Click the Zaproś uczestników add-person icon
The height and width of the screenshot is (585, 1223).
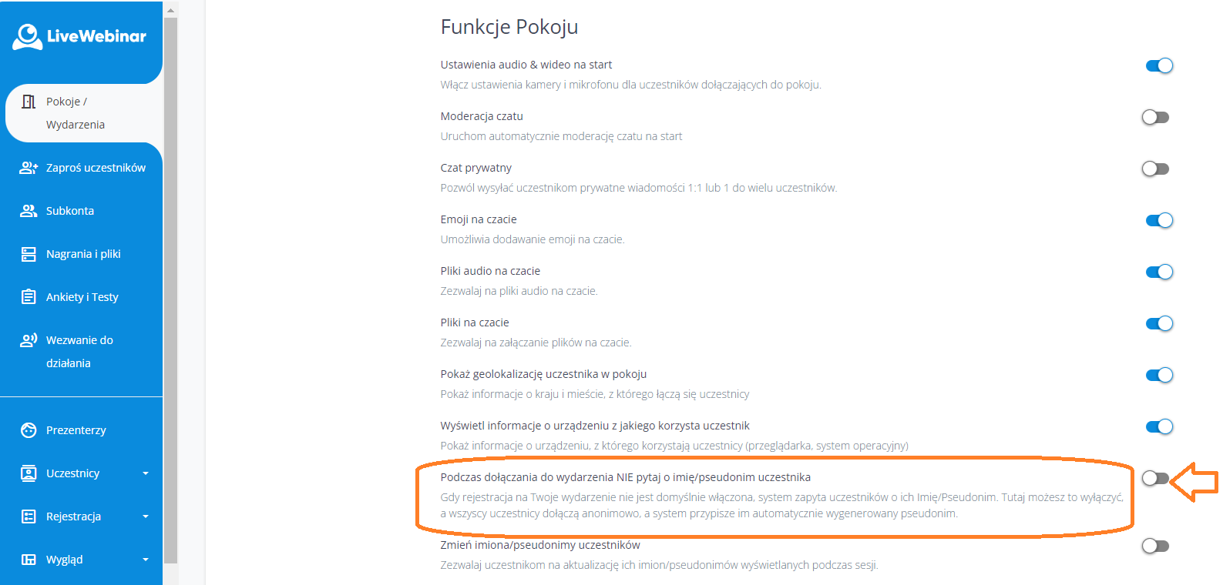point(29,168)
